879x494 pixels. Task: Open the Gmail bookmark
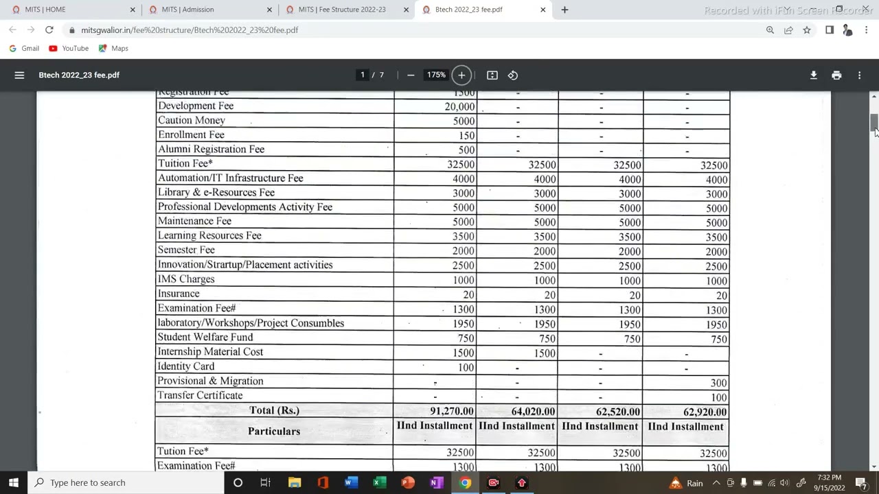24,48
